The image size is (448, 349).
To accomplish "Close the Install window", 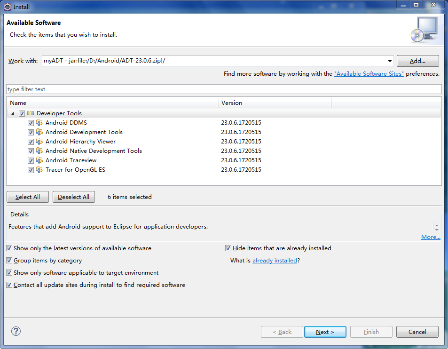I will point(434,5).
